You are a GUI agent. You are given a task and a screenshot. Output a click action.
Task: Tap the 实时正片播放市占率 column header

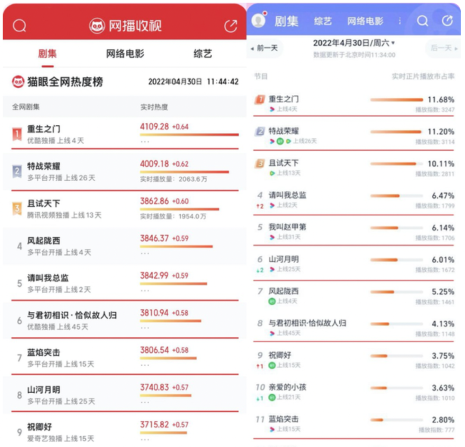tap(423, 77)
